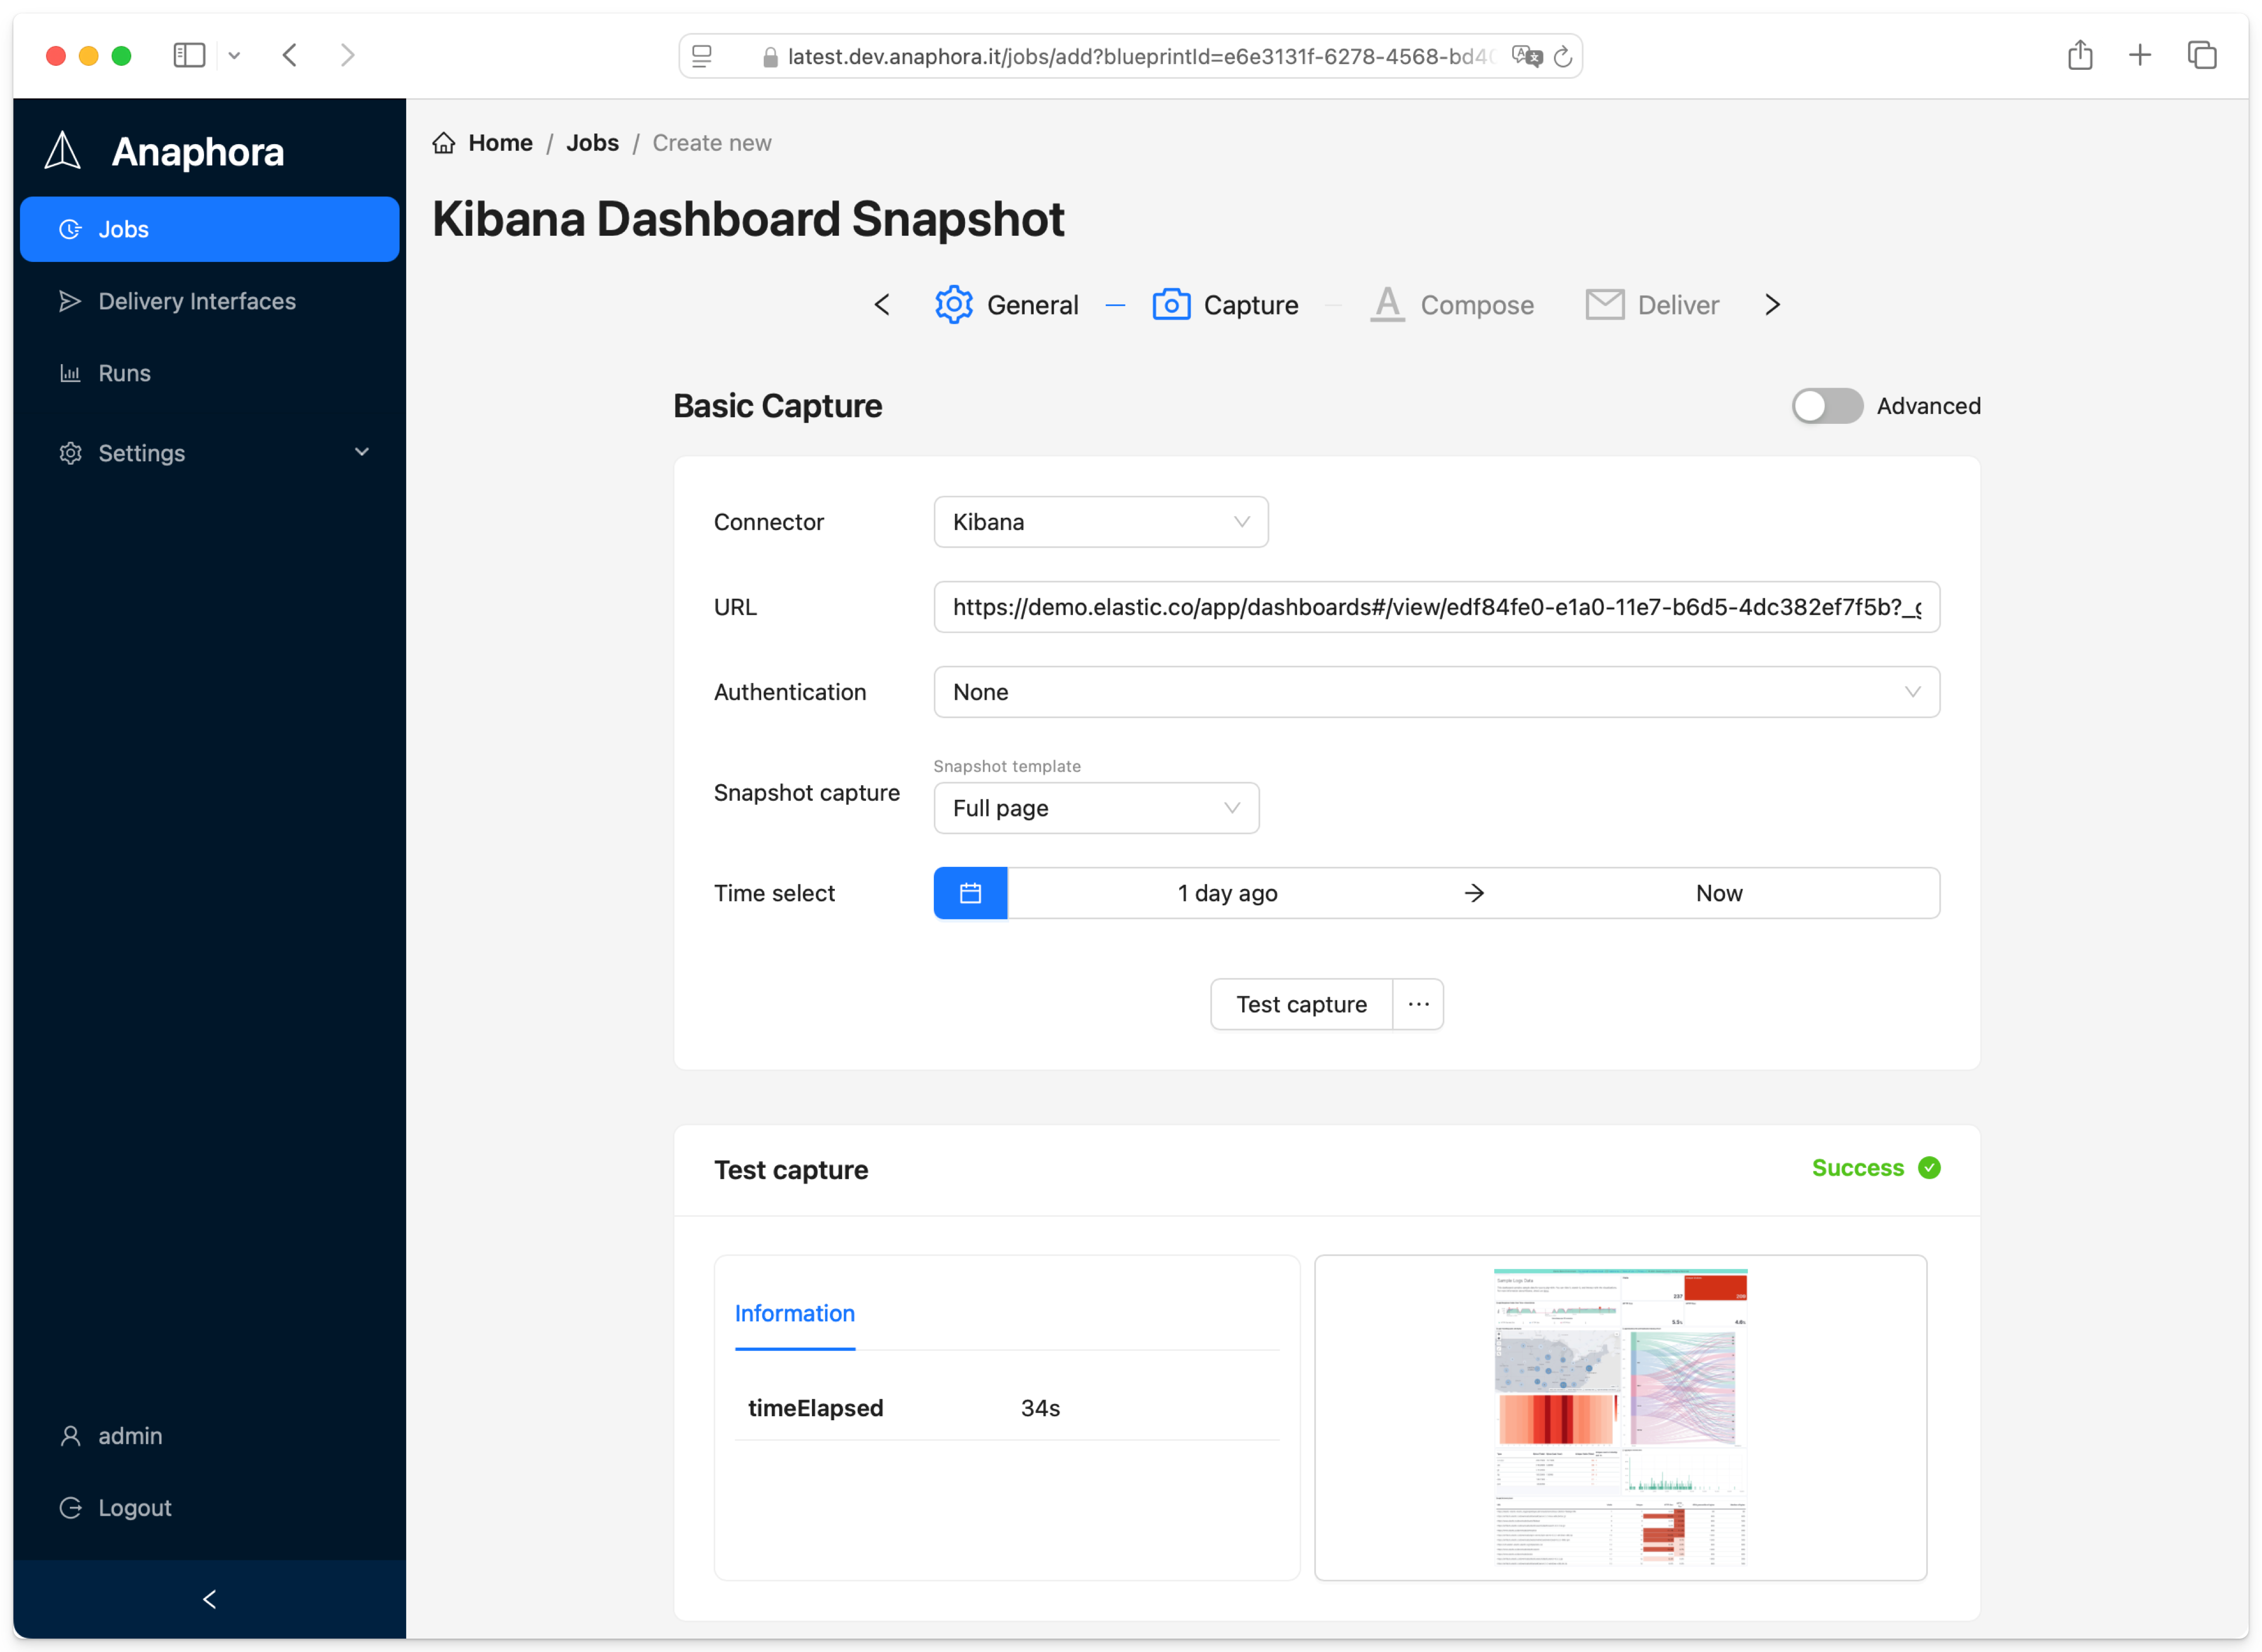Navigate to Jobs via the breadcrumb
Viewport: 2262px width, 1652px height.
[x=592, y=142]
